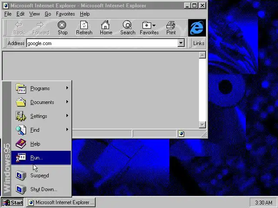Click the scrollbar down arrow
Viewport: 278px width, 208px height.
[x=202, y=125]
